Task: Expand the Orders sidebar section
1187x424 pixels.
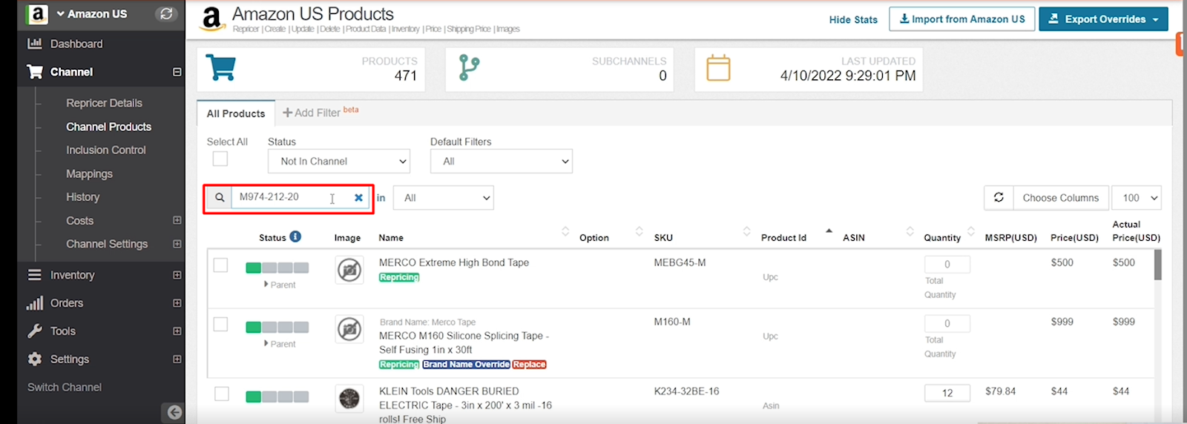Action: [177, 303]
